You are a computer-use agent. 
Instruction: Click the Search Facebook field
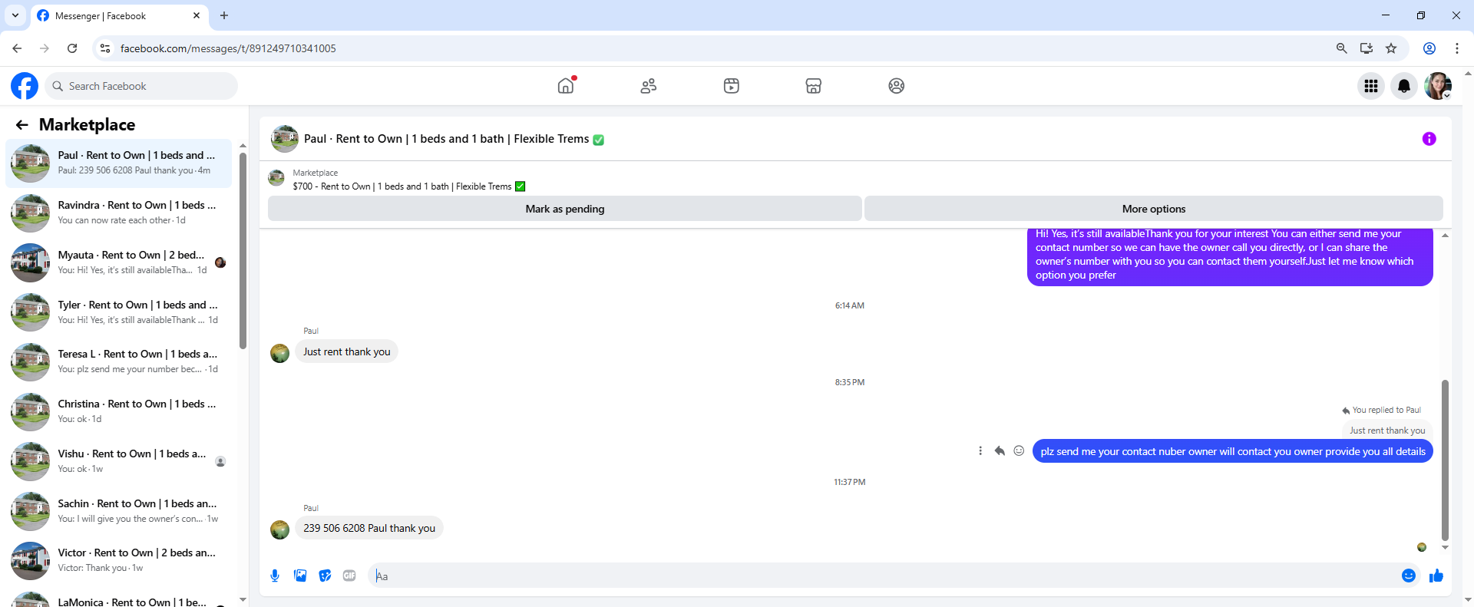coord(141,86)
